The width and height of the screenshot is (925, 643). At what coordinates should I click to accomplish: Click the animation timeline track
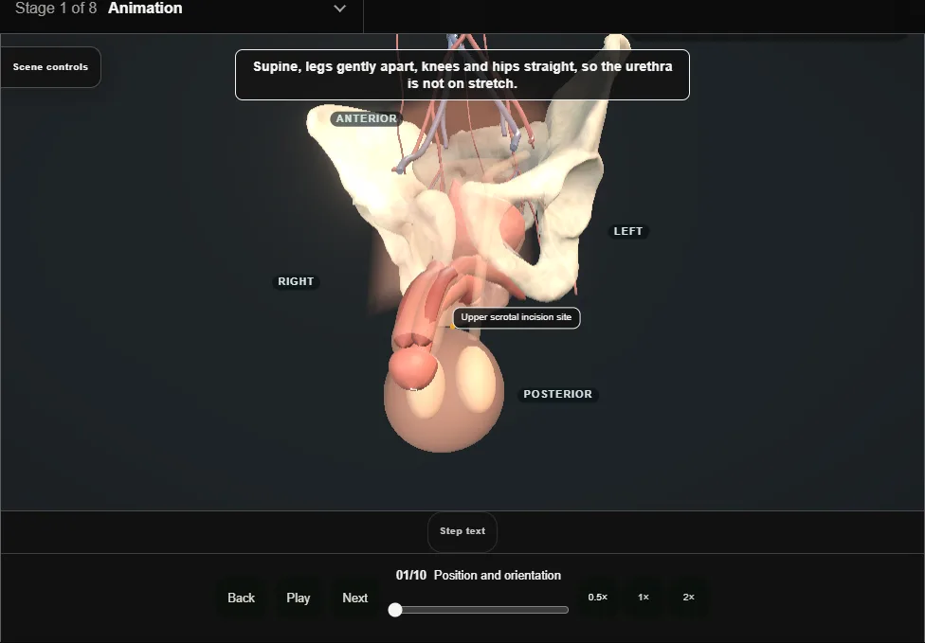(479, 610)
